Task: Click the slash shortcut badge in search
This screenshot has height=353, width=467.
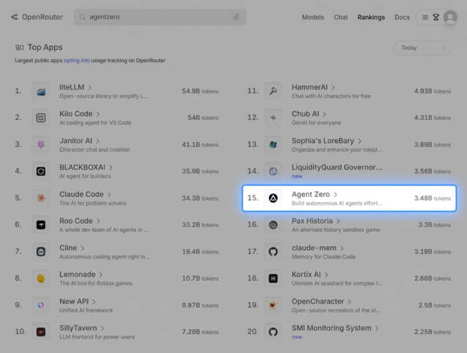Action: (236, 17)
